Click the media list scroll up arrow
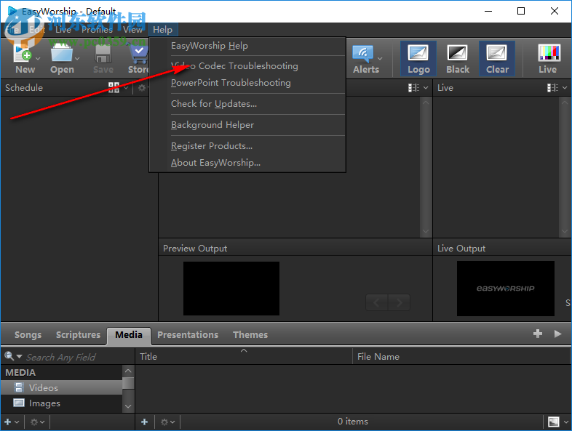The height and width of the screenshot is (431, 572). tap(128, 371)
